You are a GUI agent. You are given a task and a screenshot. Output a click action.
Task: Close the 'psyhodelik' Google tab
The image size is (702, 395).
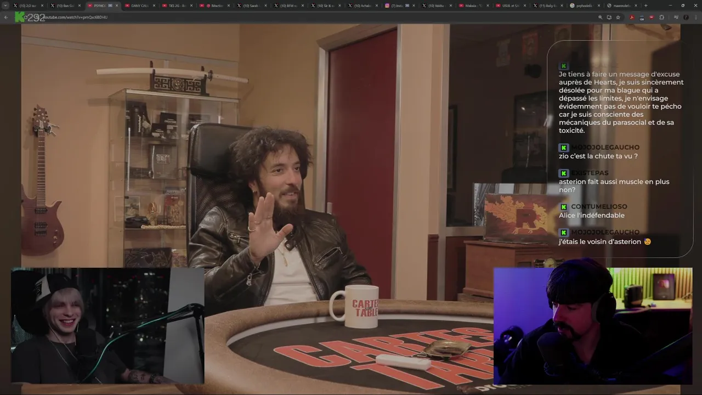[598, 5]
